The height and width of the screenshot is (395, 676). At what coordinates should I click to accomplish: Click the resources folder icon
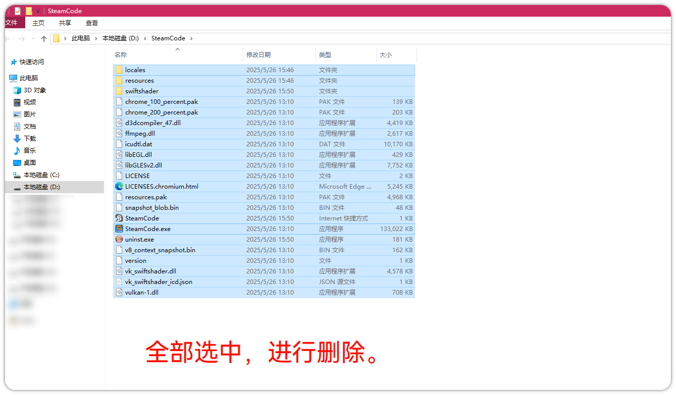[x=119, y=81]
